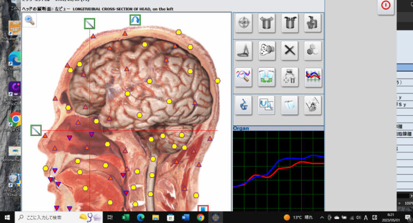Screen dimensions: 413x223
Task: Select the probe icon at the horizontal red line's left end
Action: pyautogui.click(x=36, y=130)
